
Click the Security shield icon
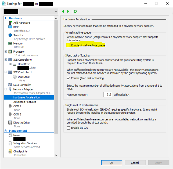coord(10,35)
